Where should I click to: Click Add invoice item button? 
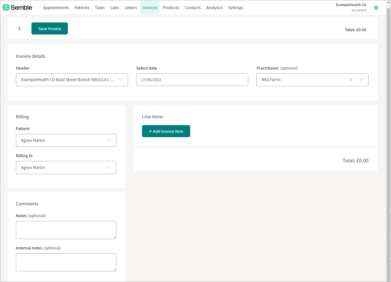click(x=166, y=131)
